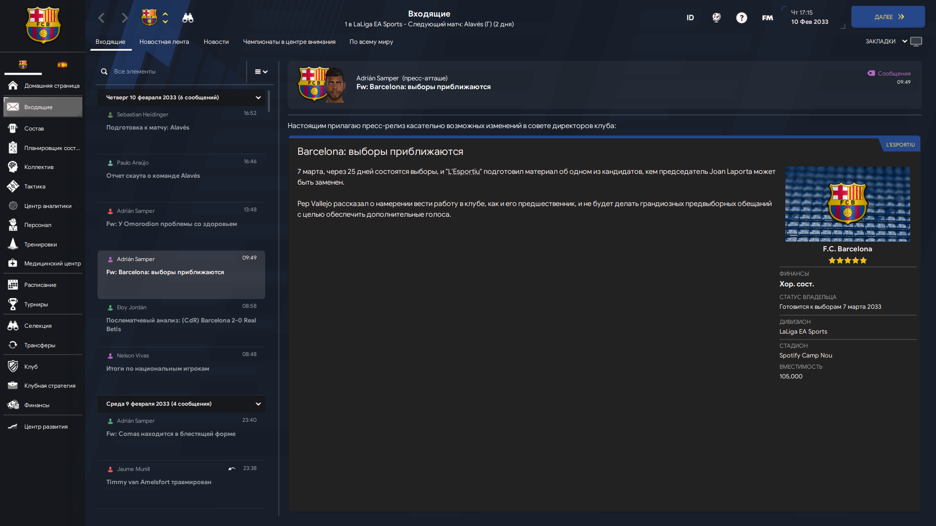
Task: Navigate back with the left arrow
Action: click(101, 18)
